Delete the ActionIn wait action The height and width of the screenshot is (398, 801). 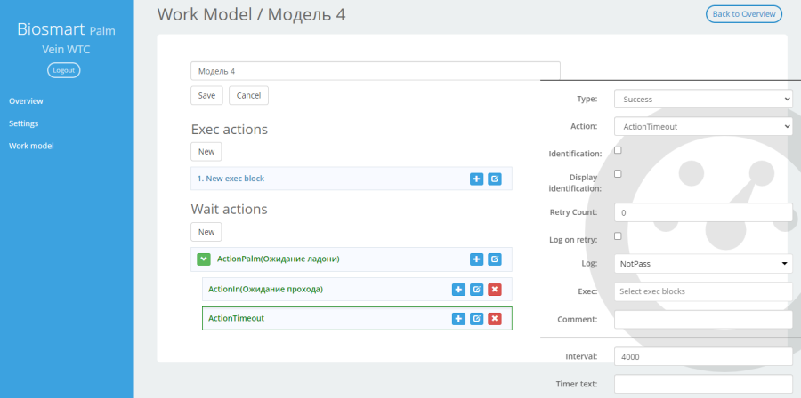[495, 290]
